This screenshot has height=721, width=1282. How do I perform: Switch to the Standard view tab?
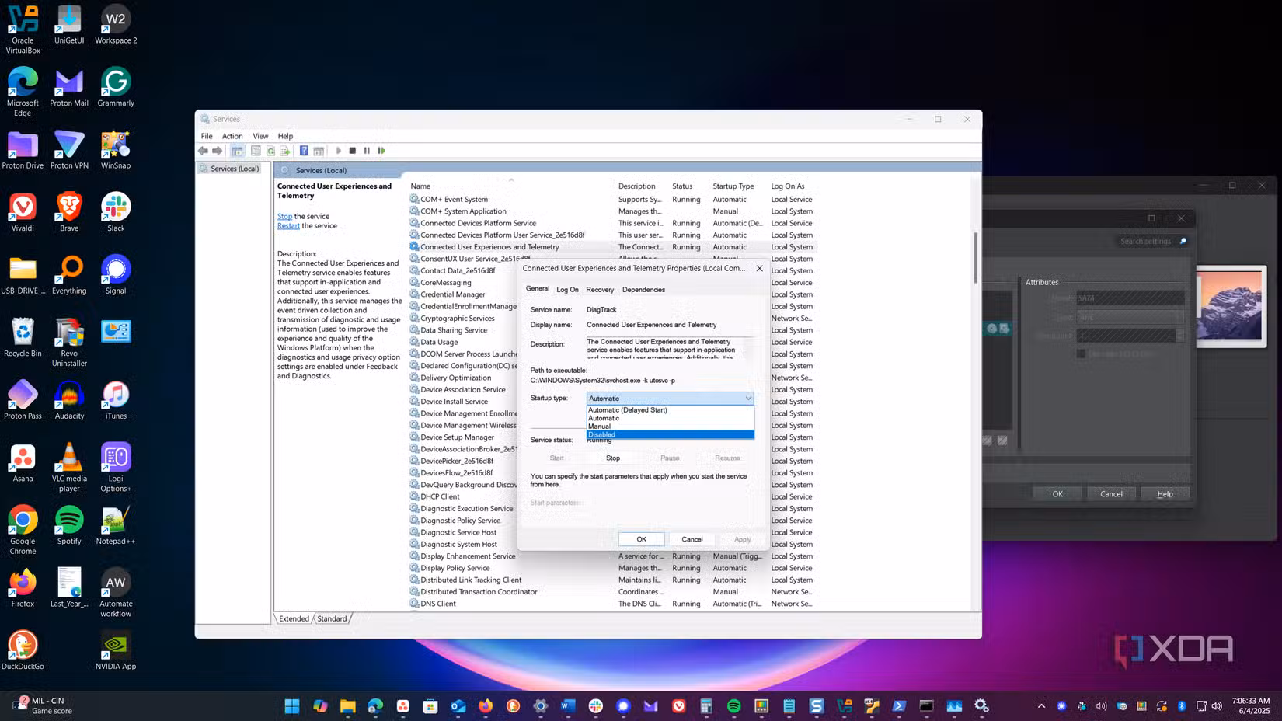(332, 618)
